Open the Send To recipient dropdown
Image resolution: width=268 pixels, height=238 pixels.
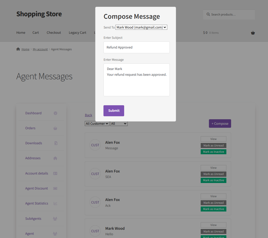click(x=141, y=27)
